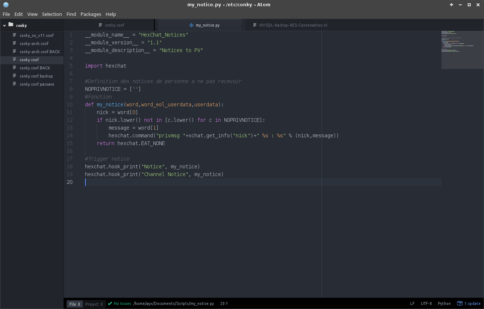The width and height of the screenshot is (484, 309).
Task: Show linter issues for Project scope
Action: tap(94, 304)
